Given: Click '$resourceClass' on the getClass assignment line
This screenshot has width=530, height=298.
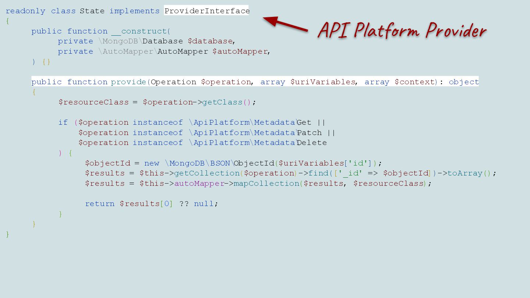Looking at the screenshot, I should (x=93, y=102).
